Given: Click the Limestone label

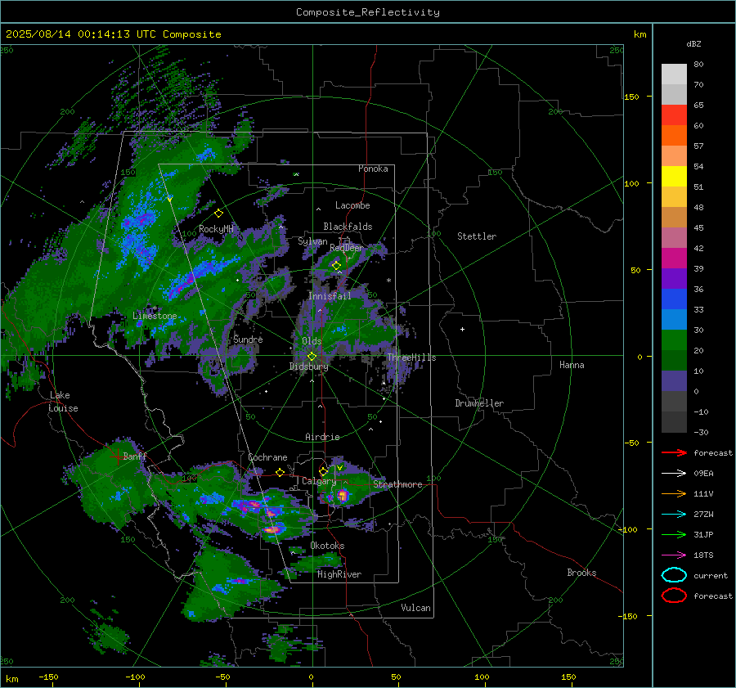Looking at the screenshot, I should (155, 316).
